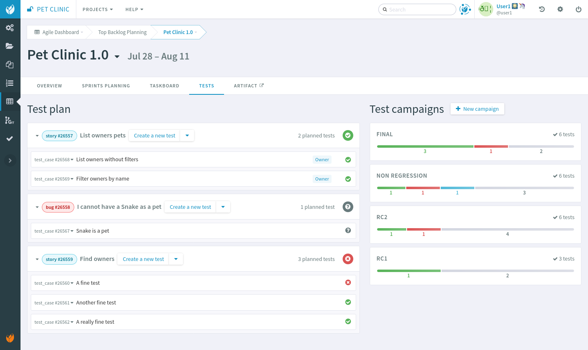This screenshot has height=350, width=588.
Task: Click the circular logo beside search box
Action: (465, 9)
